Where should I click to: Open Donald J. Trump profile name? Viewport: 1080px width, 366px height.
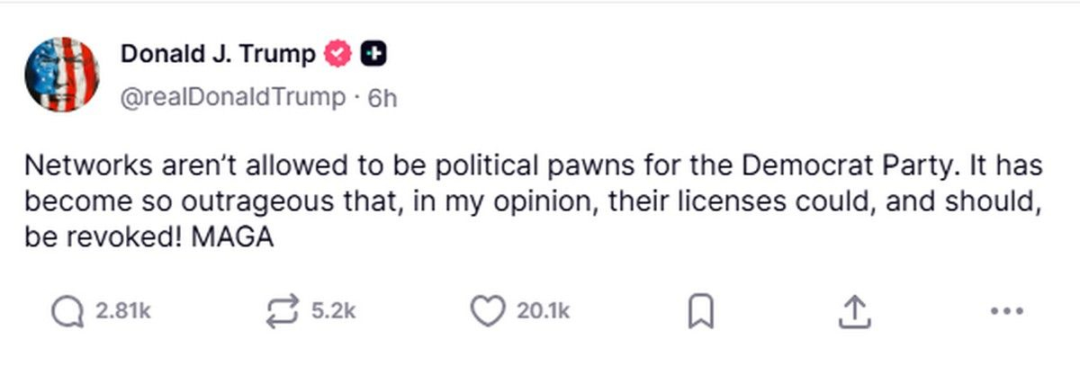(219, 54)
